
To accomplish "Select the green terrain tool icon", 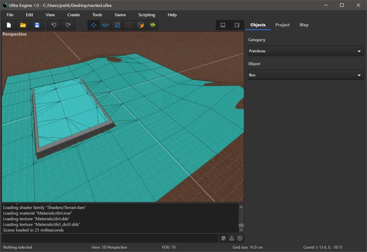I will (x=153, y=25).
